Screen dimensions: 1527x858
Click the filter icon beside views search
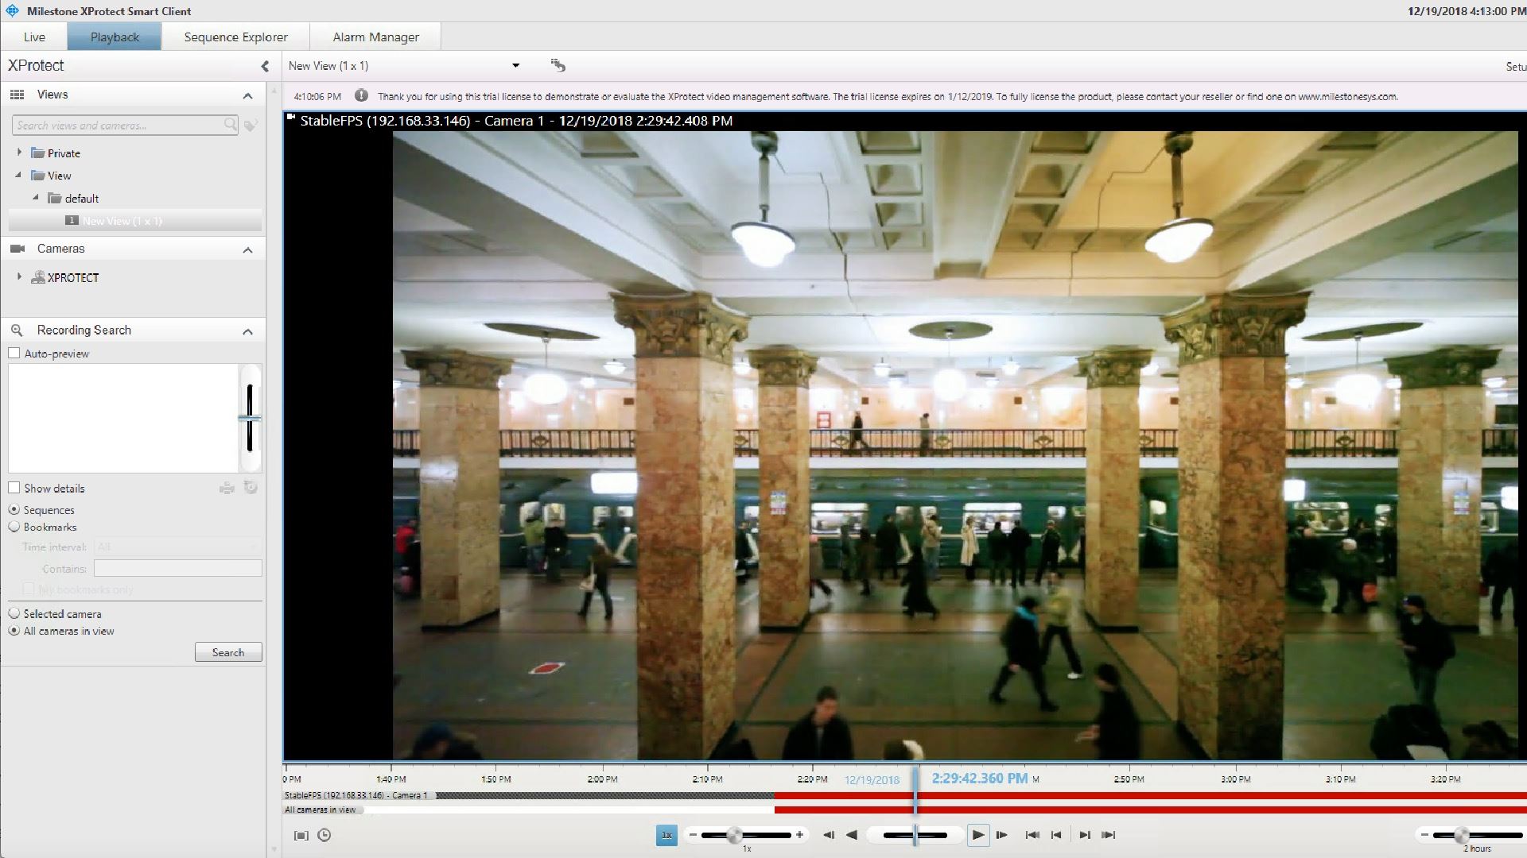[251, 125]
